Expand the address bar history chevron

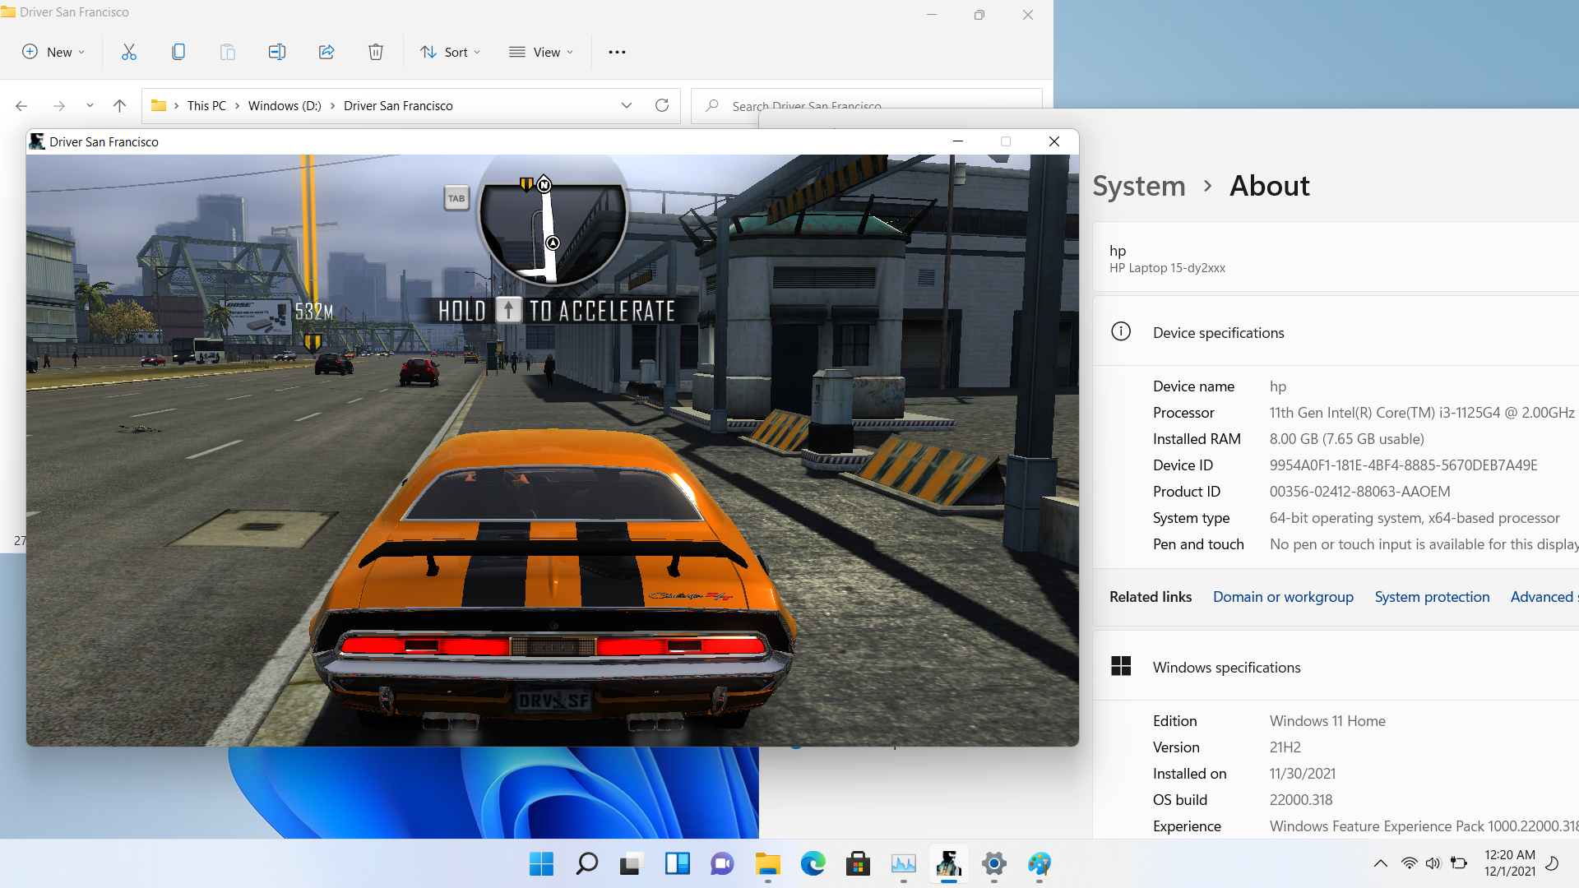click(627, 105)
